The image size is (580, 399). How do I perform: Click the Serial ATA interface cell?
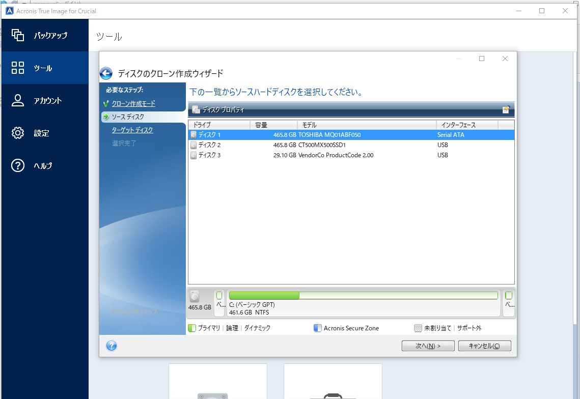[x=451, y=135]
